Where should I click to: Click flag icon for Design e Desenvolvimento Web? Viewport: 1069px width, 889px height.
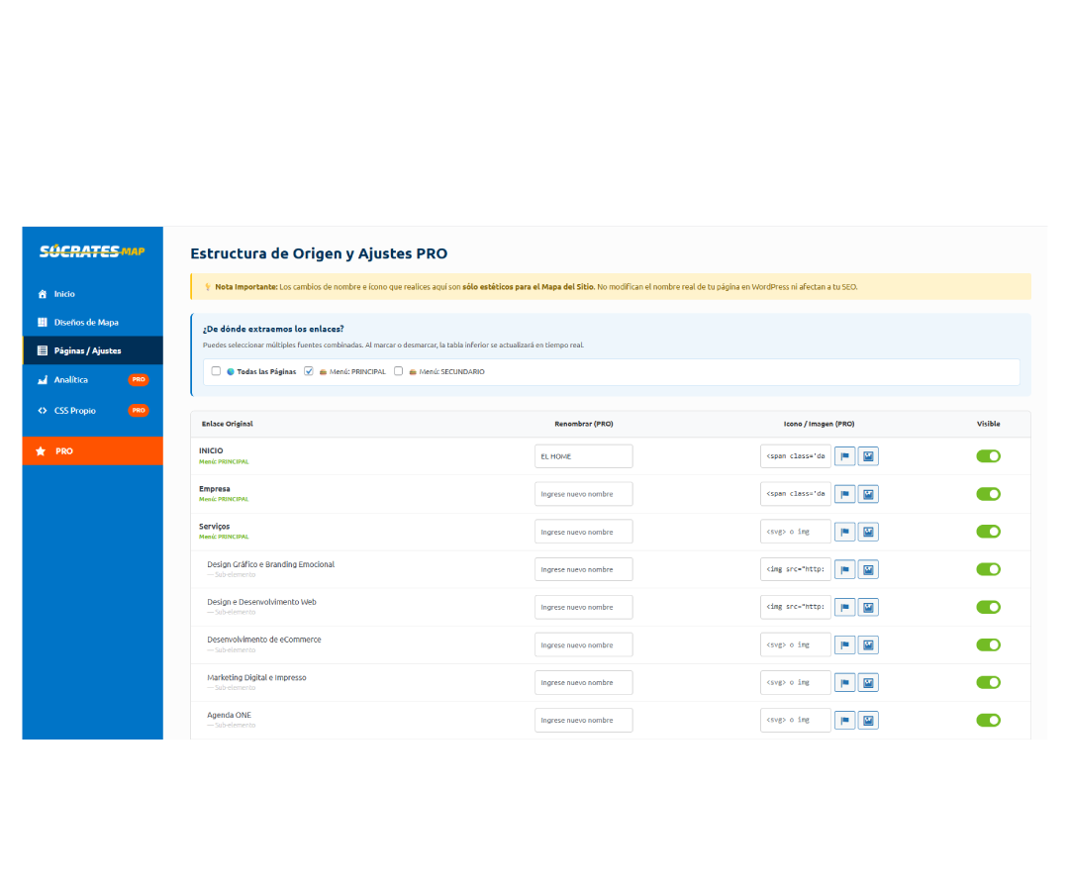click(x=844, y=607)
